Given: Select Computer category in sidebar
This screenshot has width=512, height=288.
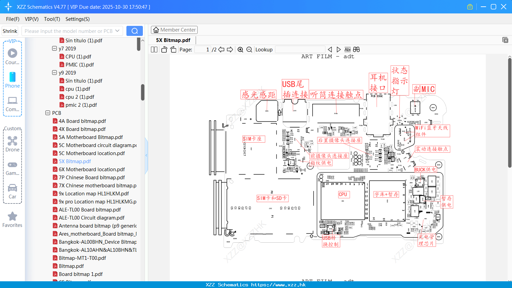Looking at the screenshot, I should (x=12, y=104).
